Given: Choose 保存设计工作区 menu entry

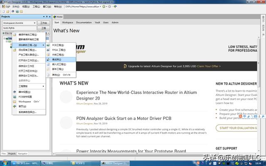Looking at the screenshot, I should click(29, 66).
